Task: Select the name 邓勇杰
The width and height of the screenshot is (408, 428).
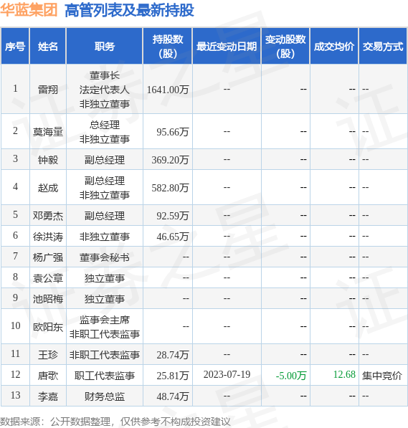Action: 48,216
